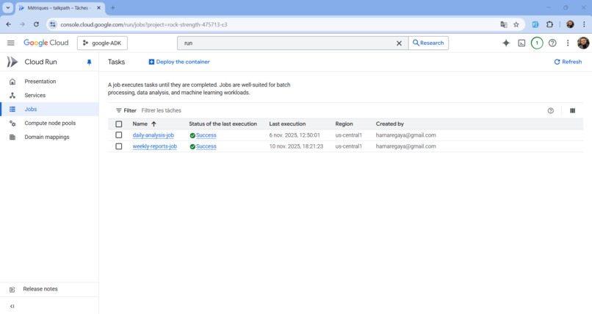Open the google-ADK project selector
Image resolution: width=592 pixels, height=314 pixels.
(x=102, y=43)
